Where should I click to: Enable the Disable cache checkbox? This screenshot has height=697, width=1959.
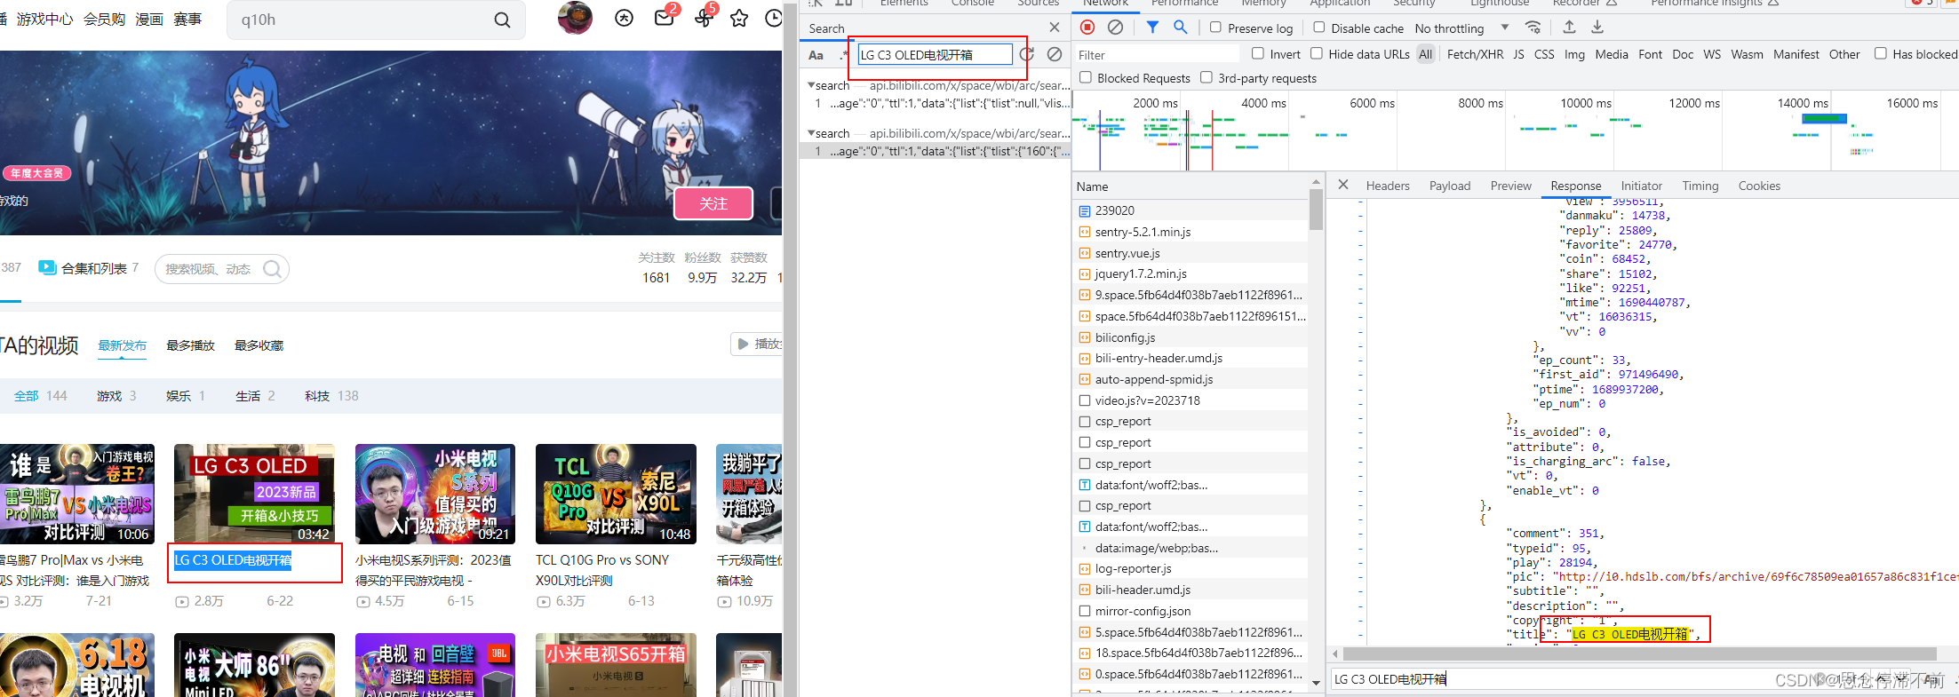click(x=1319, y=28)
